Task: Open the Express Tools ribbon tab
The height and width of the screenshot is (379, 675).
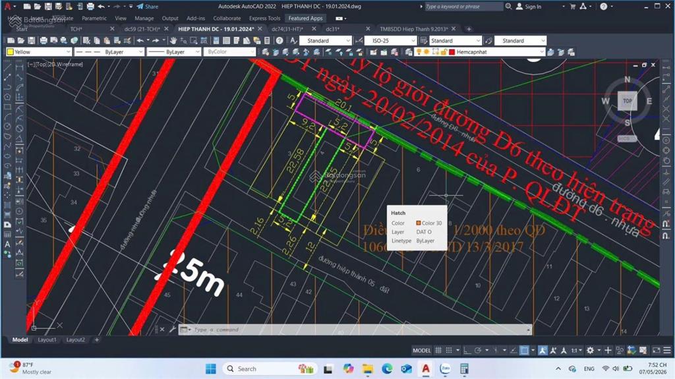Action: [x=264, y=18]
